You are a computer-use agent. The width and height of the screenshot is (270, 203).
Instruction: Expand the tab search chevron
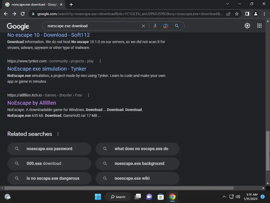[228, 4]
